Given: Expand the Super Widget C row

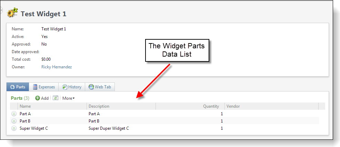Looking at the screenshot, I should coord(14,128).
